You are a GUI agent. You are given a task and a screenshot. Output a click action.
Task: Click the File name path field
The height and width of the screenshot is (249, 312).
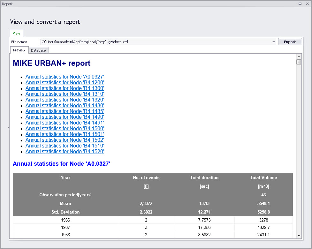click(x=156, y=42)
